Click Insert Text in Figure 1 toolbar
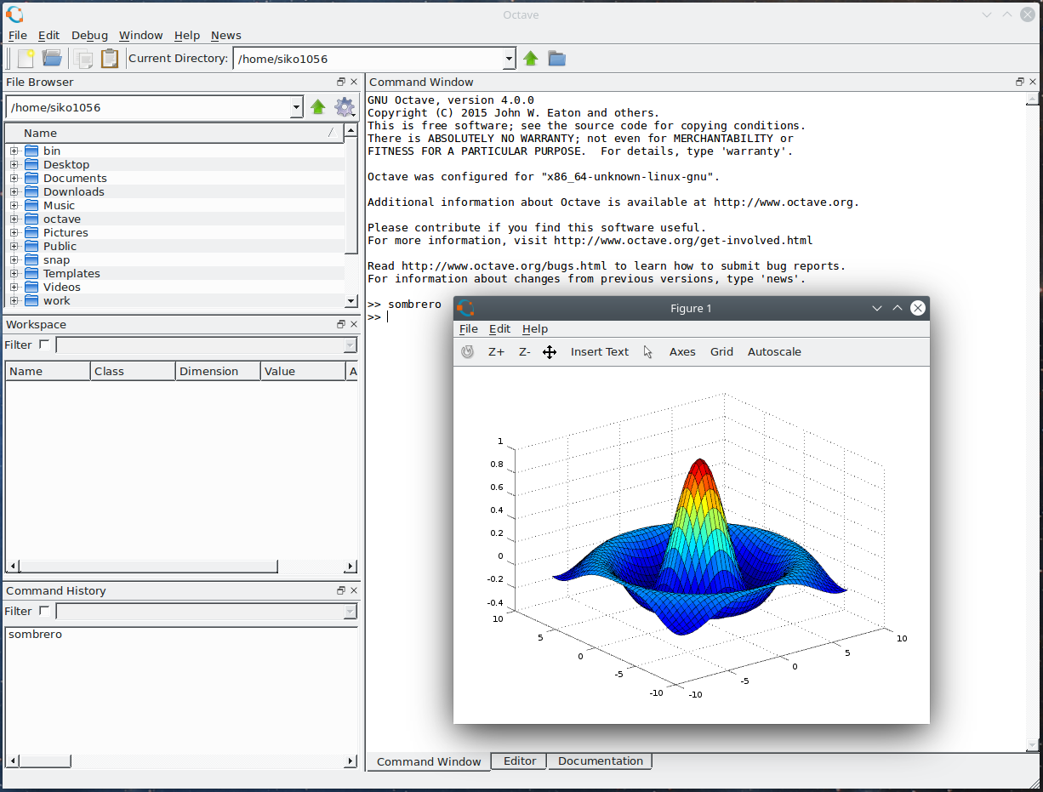This screenshot has height=792, width=1043. [x=600, y=352]
